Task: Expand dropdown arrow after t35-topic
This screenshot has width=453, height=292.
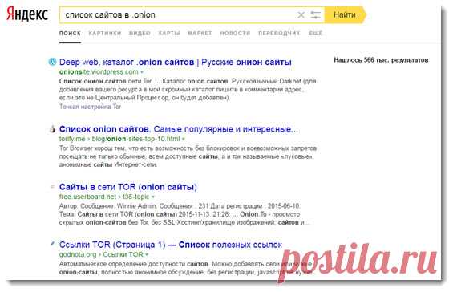Action: click(x=153, y=197)
